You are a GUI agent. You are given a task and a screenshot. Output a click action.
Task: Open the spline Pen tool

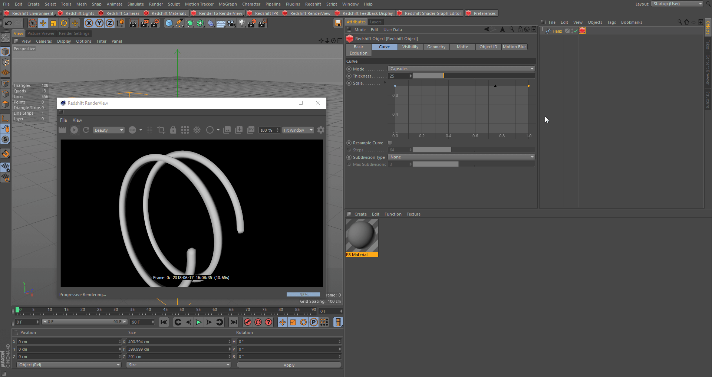click(x=179, y=23)
